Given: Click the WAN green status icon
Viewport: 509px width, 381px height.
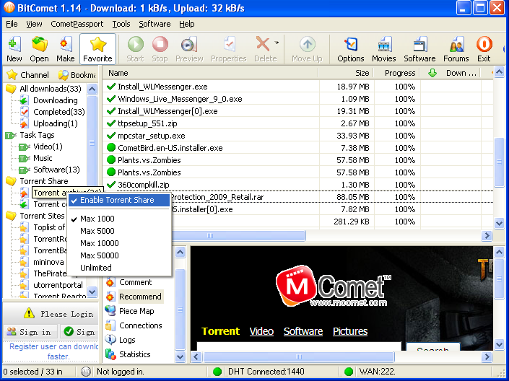Looking at the screenshot, I should [348, 372].
